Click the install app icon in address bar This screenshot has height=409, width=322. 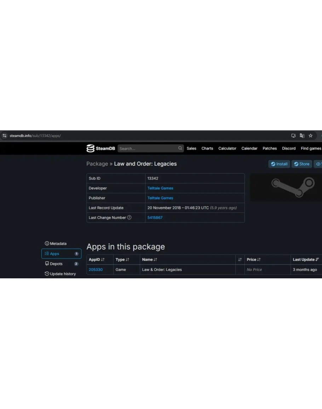pyautogui.click(x=293, y=136)
